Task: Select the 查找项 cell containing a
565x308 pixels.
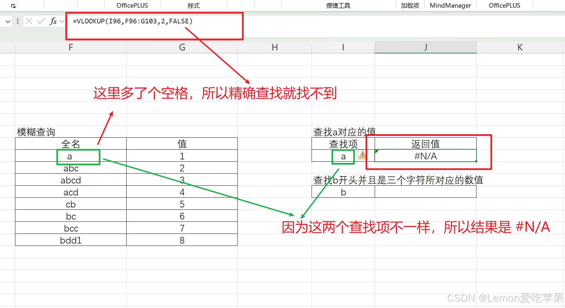Action: click(343, 156)
